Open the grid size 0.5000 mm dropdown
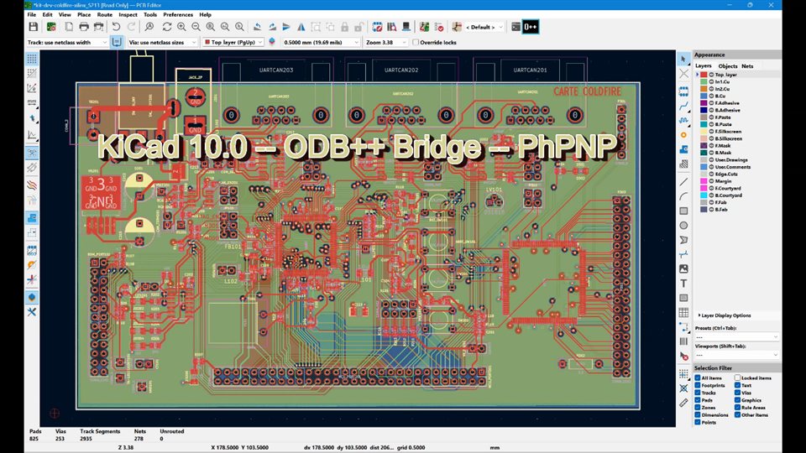The width and height of the screenshot is (806, 453). [321, 42]
